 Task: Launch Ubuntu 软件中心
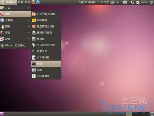pos(15,45)
